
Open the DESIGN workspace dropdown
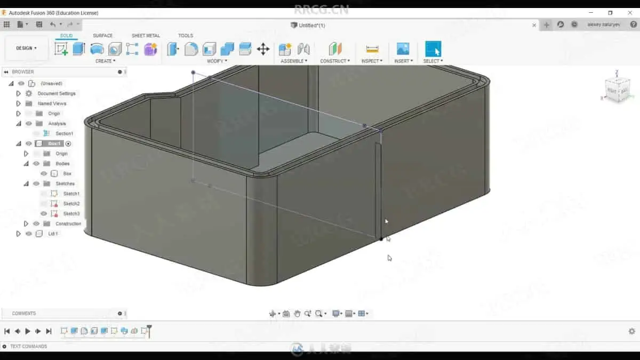27,48
